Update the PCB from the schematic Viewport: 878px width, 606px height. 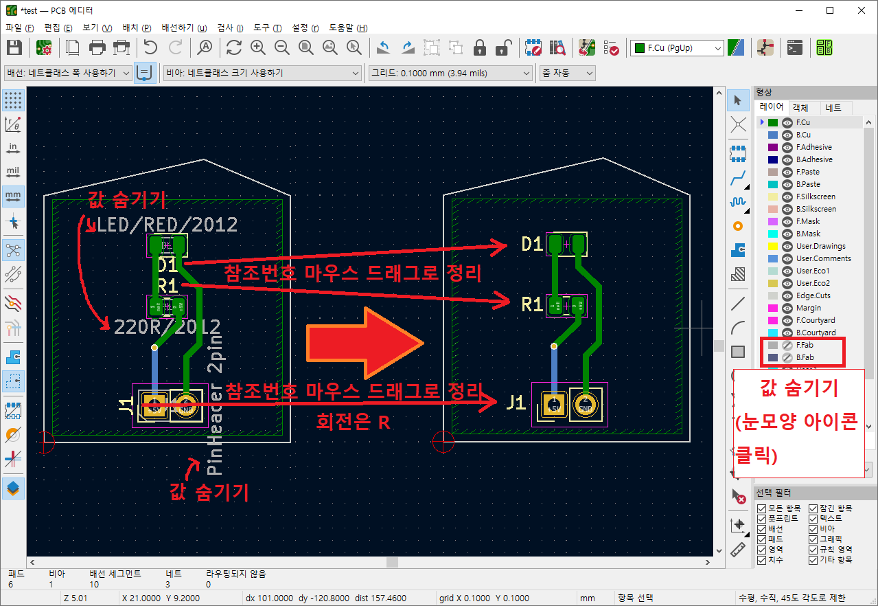pyautogui.click(x=587, y=47)
